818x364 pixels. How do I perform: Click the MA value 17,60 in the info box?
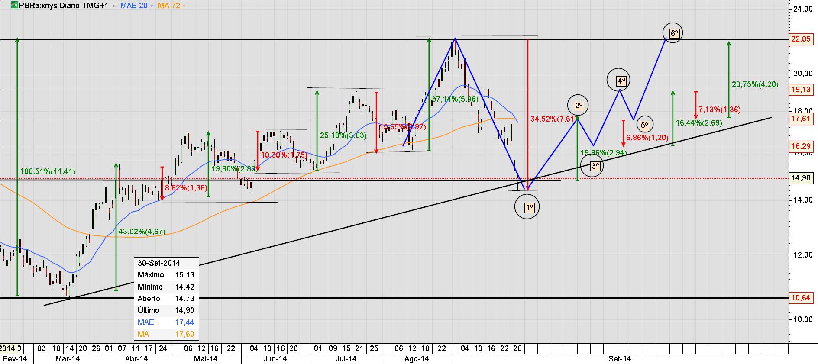184,334
